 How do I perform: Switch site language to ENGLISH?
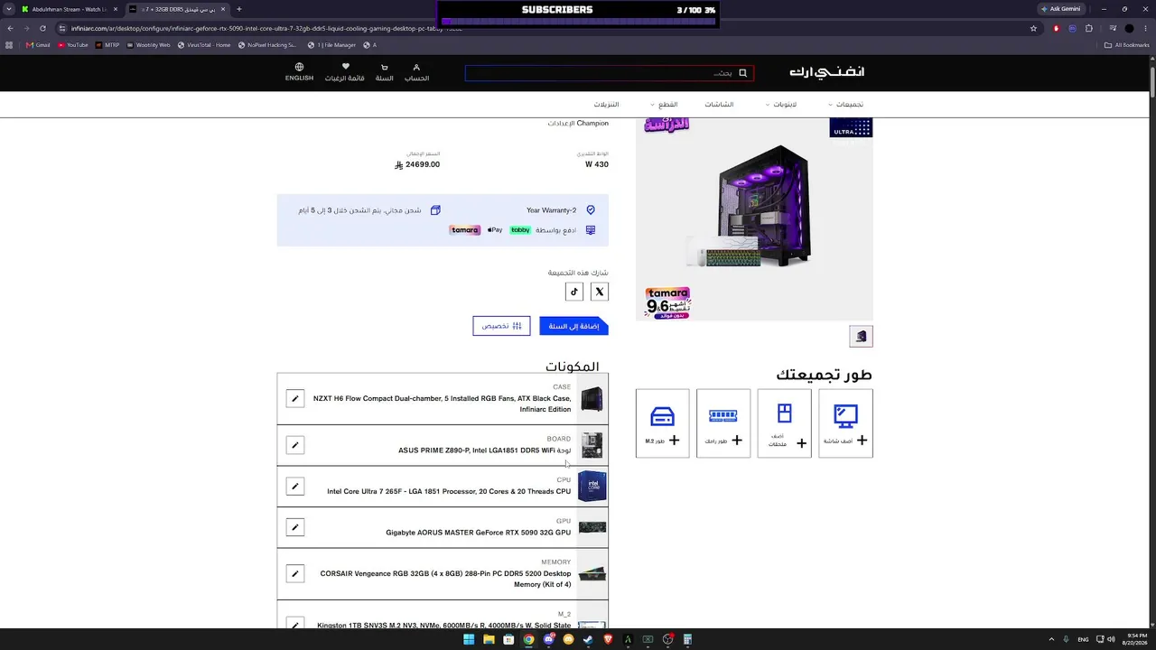click(299, 72)
